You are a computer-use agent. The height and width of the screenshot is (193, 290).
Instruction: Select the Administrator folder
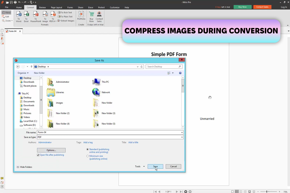coord(58,82)
